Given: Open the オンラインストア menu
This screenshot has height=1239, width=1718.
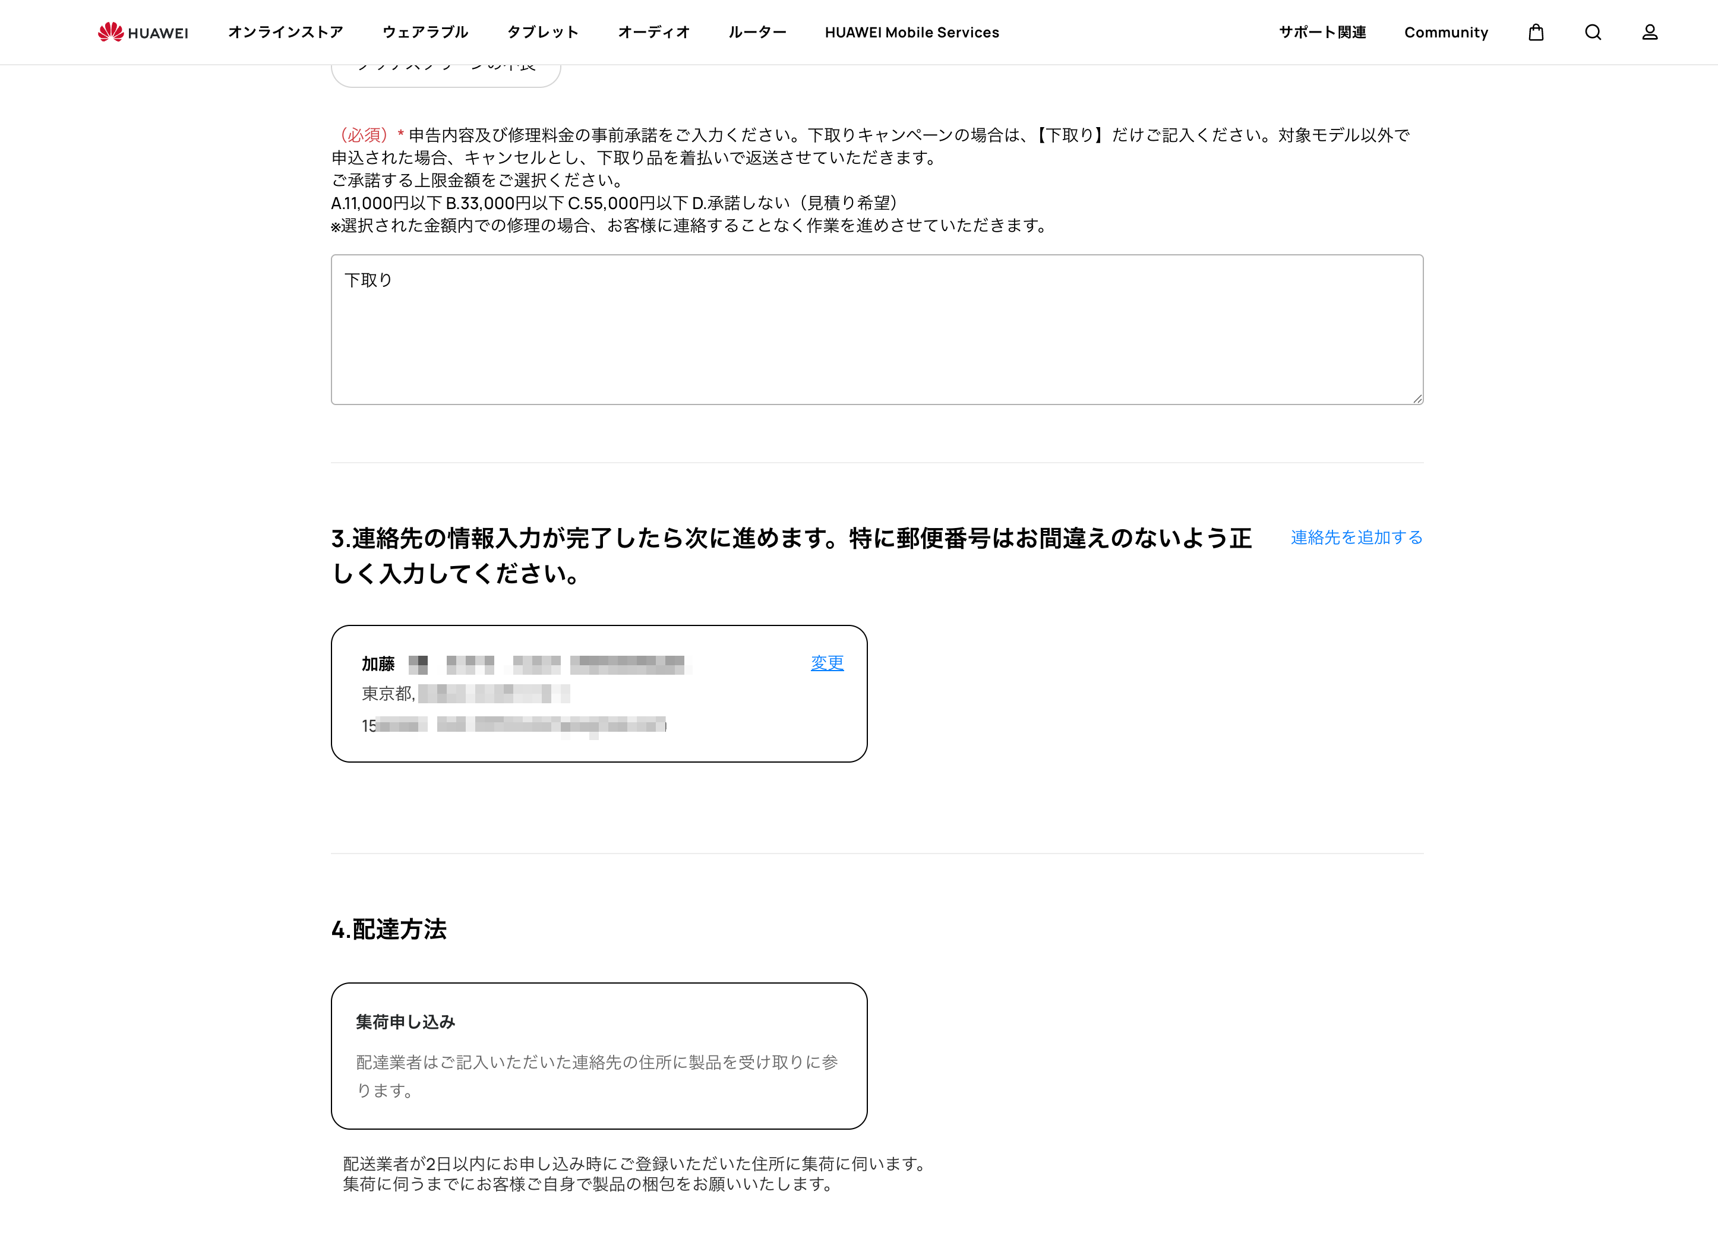Looking at the screenshot, I should pos(285,32).
